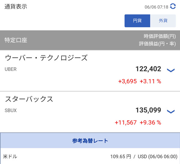Switch currency display to 円貨
180x164 pixels.
[x=137, y=21]
